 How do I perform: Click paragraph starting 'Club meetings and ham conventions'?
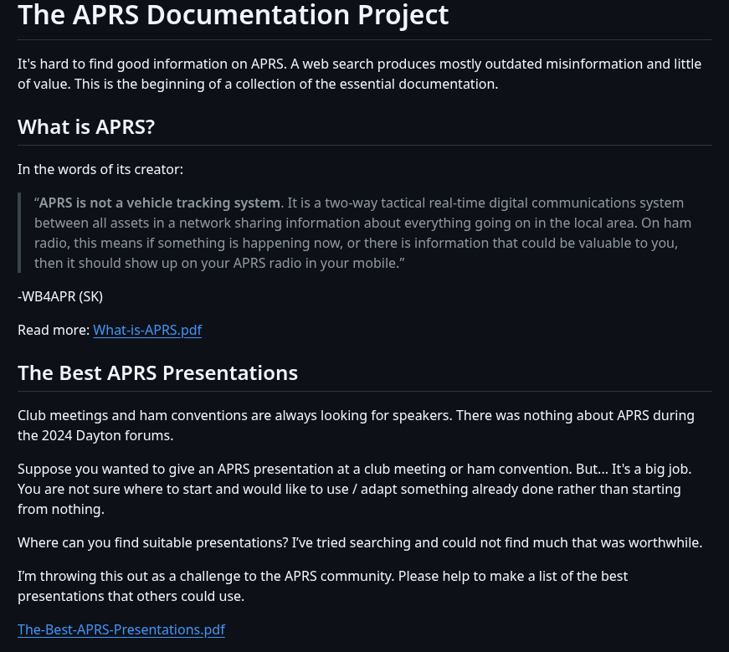[357, 425]
